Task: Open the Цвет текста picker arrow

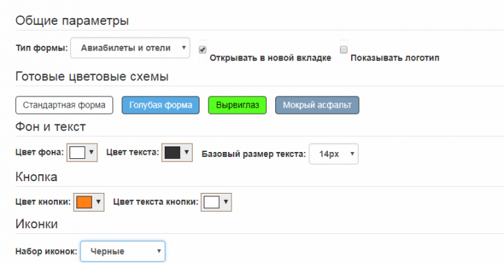Action: (186, 153)
